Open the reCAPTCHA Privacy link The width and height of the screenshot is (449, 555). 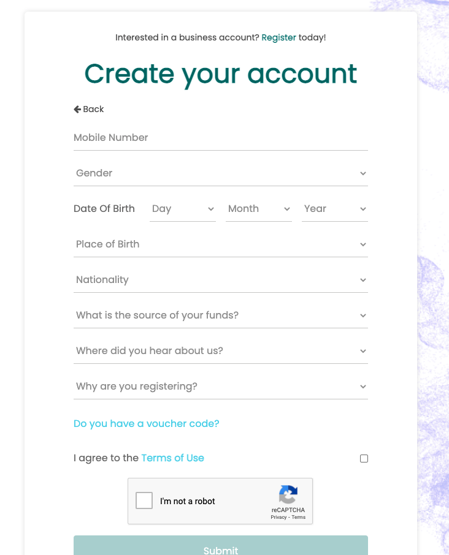pos(278,517)
